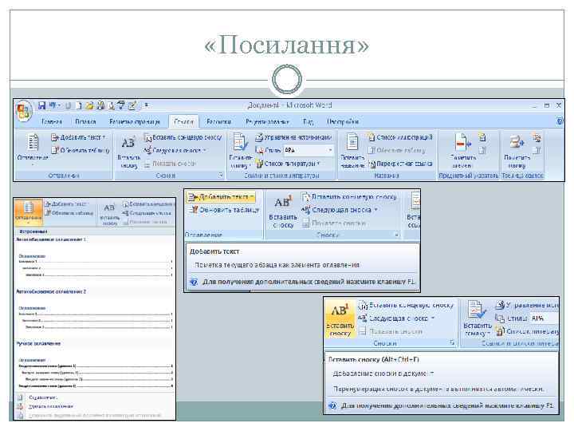The width and height of the screenshot is (574, 431).
Task: Click the round Office button in the Word window
Action: click(x=24, y=111)
